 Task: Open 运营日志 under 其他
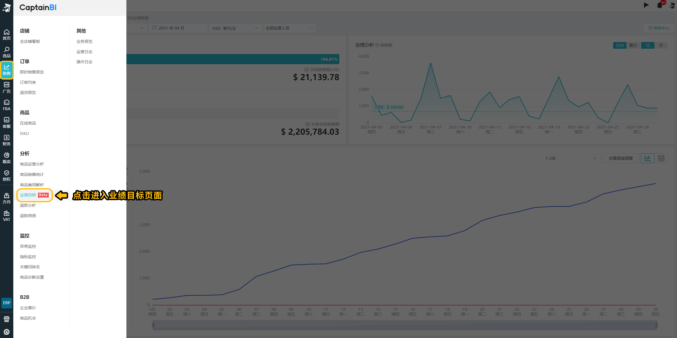85,52
